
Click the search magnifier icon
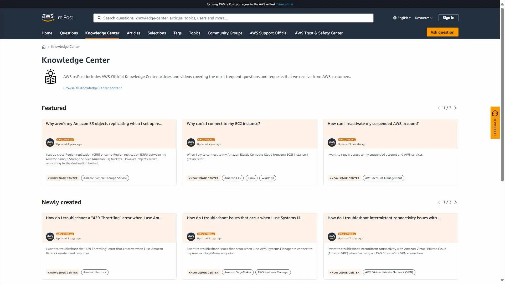(x=99, y=18)
